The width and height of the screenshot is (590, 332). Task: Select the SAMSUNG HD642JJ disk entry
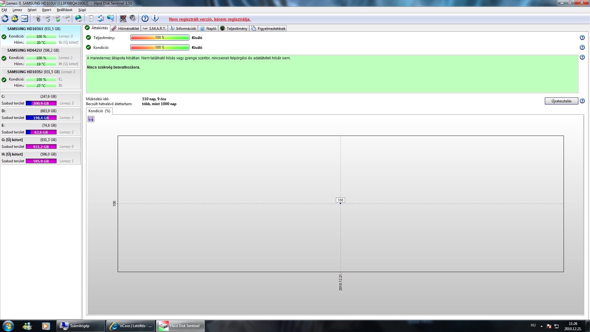click(x=33, y=50)
